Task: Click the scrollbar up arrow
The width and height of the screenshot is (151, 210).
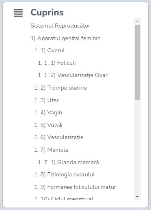Action: click(x=137, y=21)
